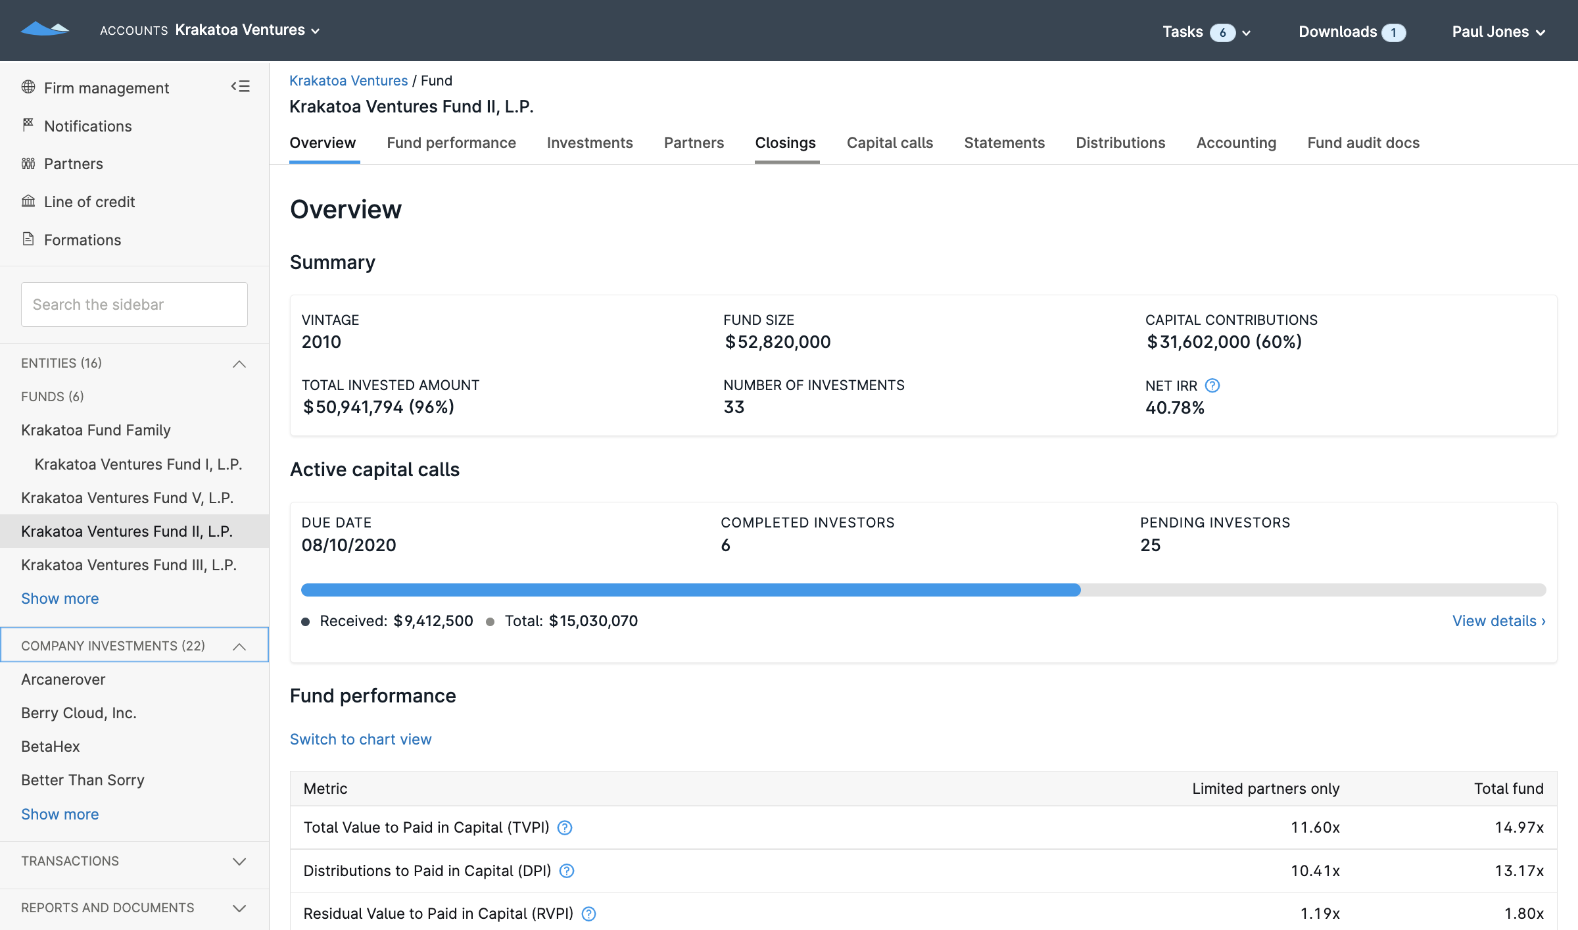Click the 08/10/2020 due date value
The width and height of the screenshot is (1578, 930).
click(x=349, y=545)
